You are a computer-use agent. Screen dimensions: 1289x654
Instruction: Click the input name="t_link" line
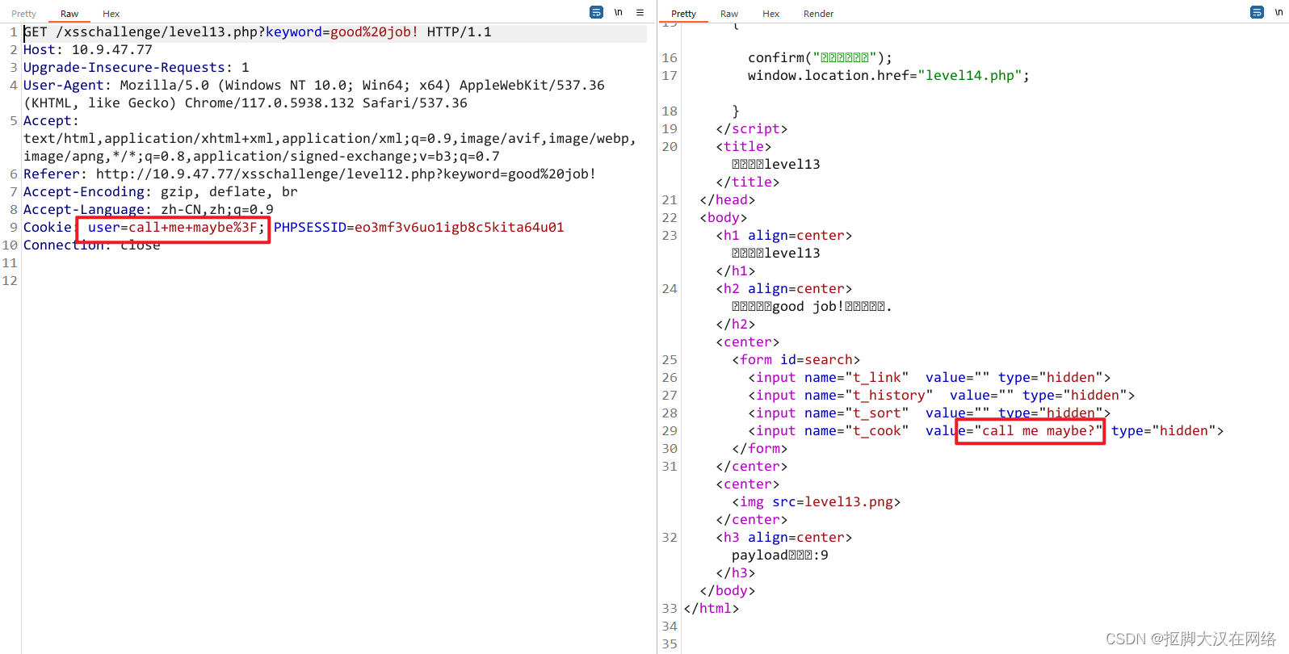click(930, 378)
